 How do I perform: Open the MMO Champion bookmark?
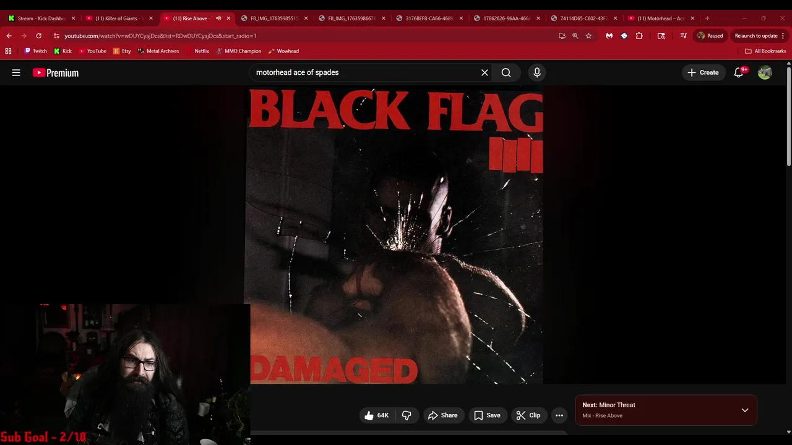tap(238, 51)
